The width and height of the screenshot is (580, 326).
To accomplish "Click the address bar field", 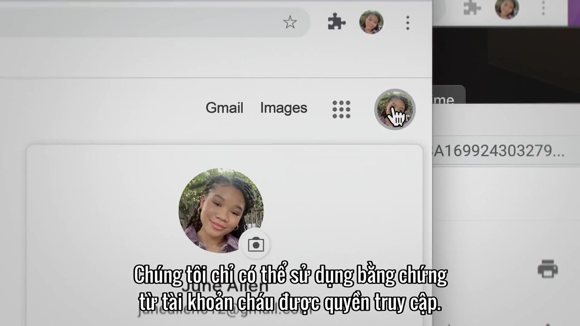I will [x=154, y=22].
